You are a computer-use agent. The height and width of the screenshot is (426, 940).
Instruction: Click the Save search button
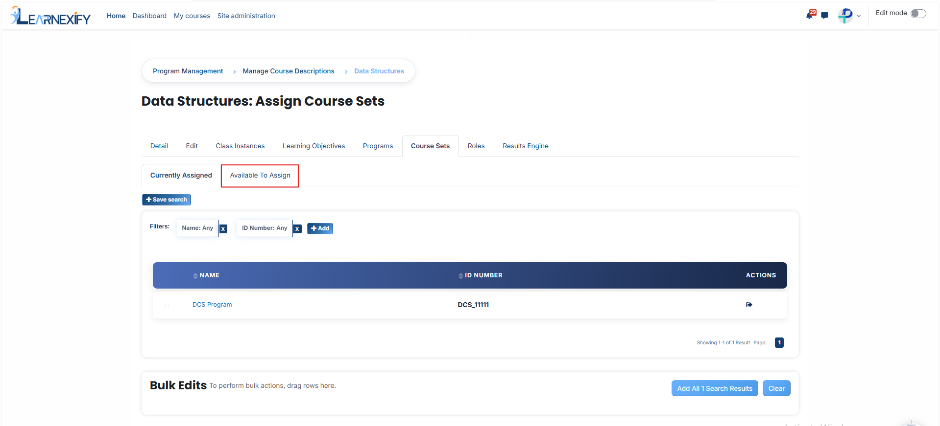[167, 200]
